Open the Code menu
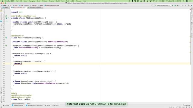The width and height of the screenshot is (193, 108). tap(38, 1)
